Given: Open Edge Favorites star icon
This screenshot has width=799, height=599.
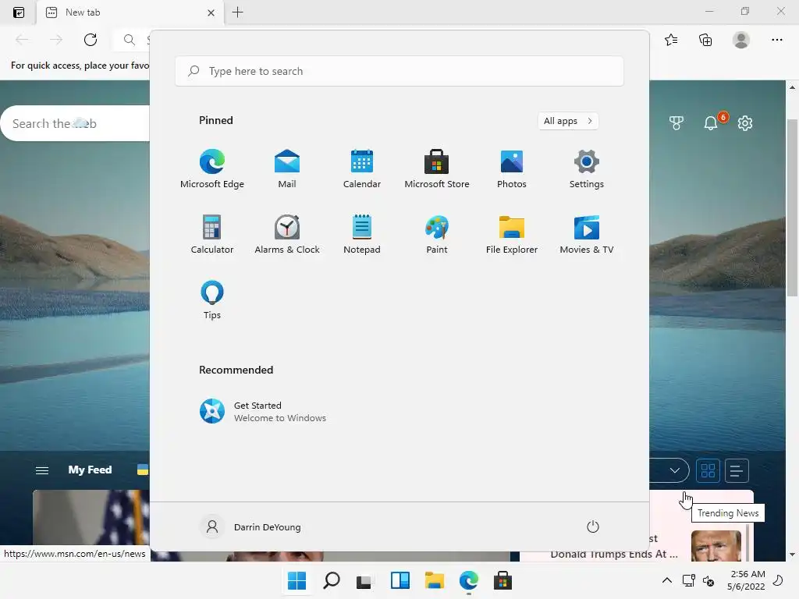Looking at the screenshot, I should pos(671,40).
